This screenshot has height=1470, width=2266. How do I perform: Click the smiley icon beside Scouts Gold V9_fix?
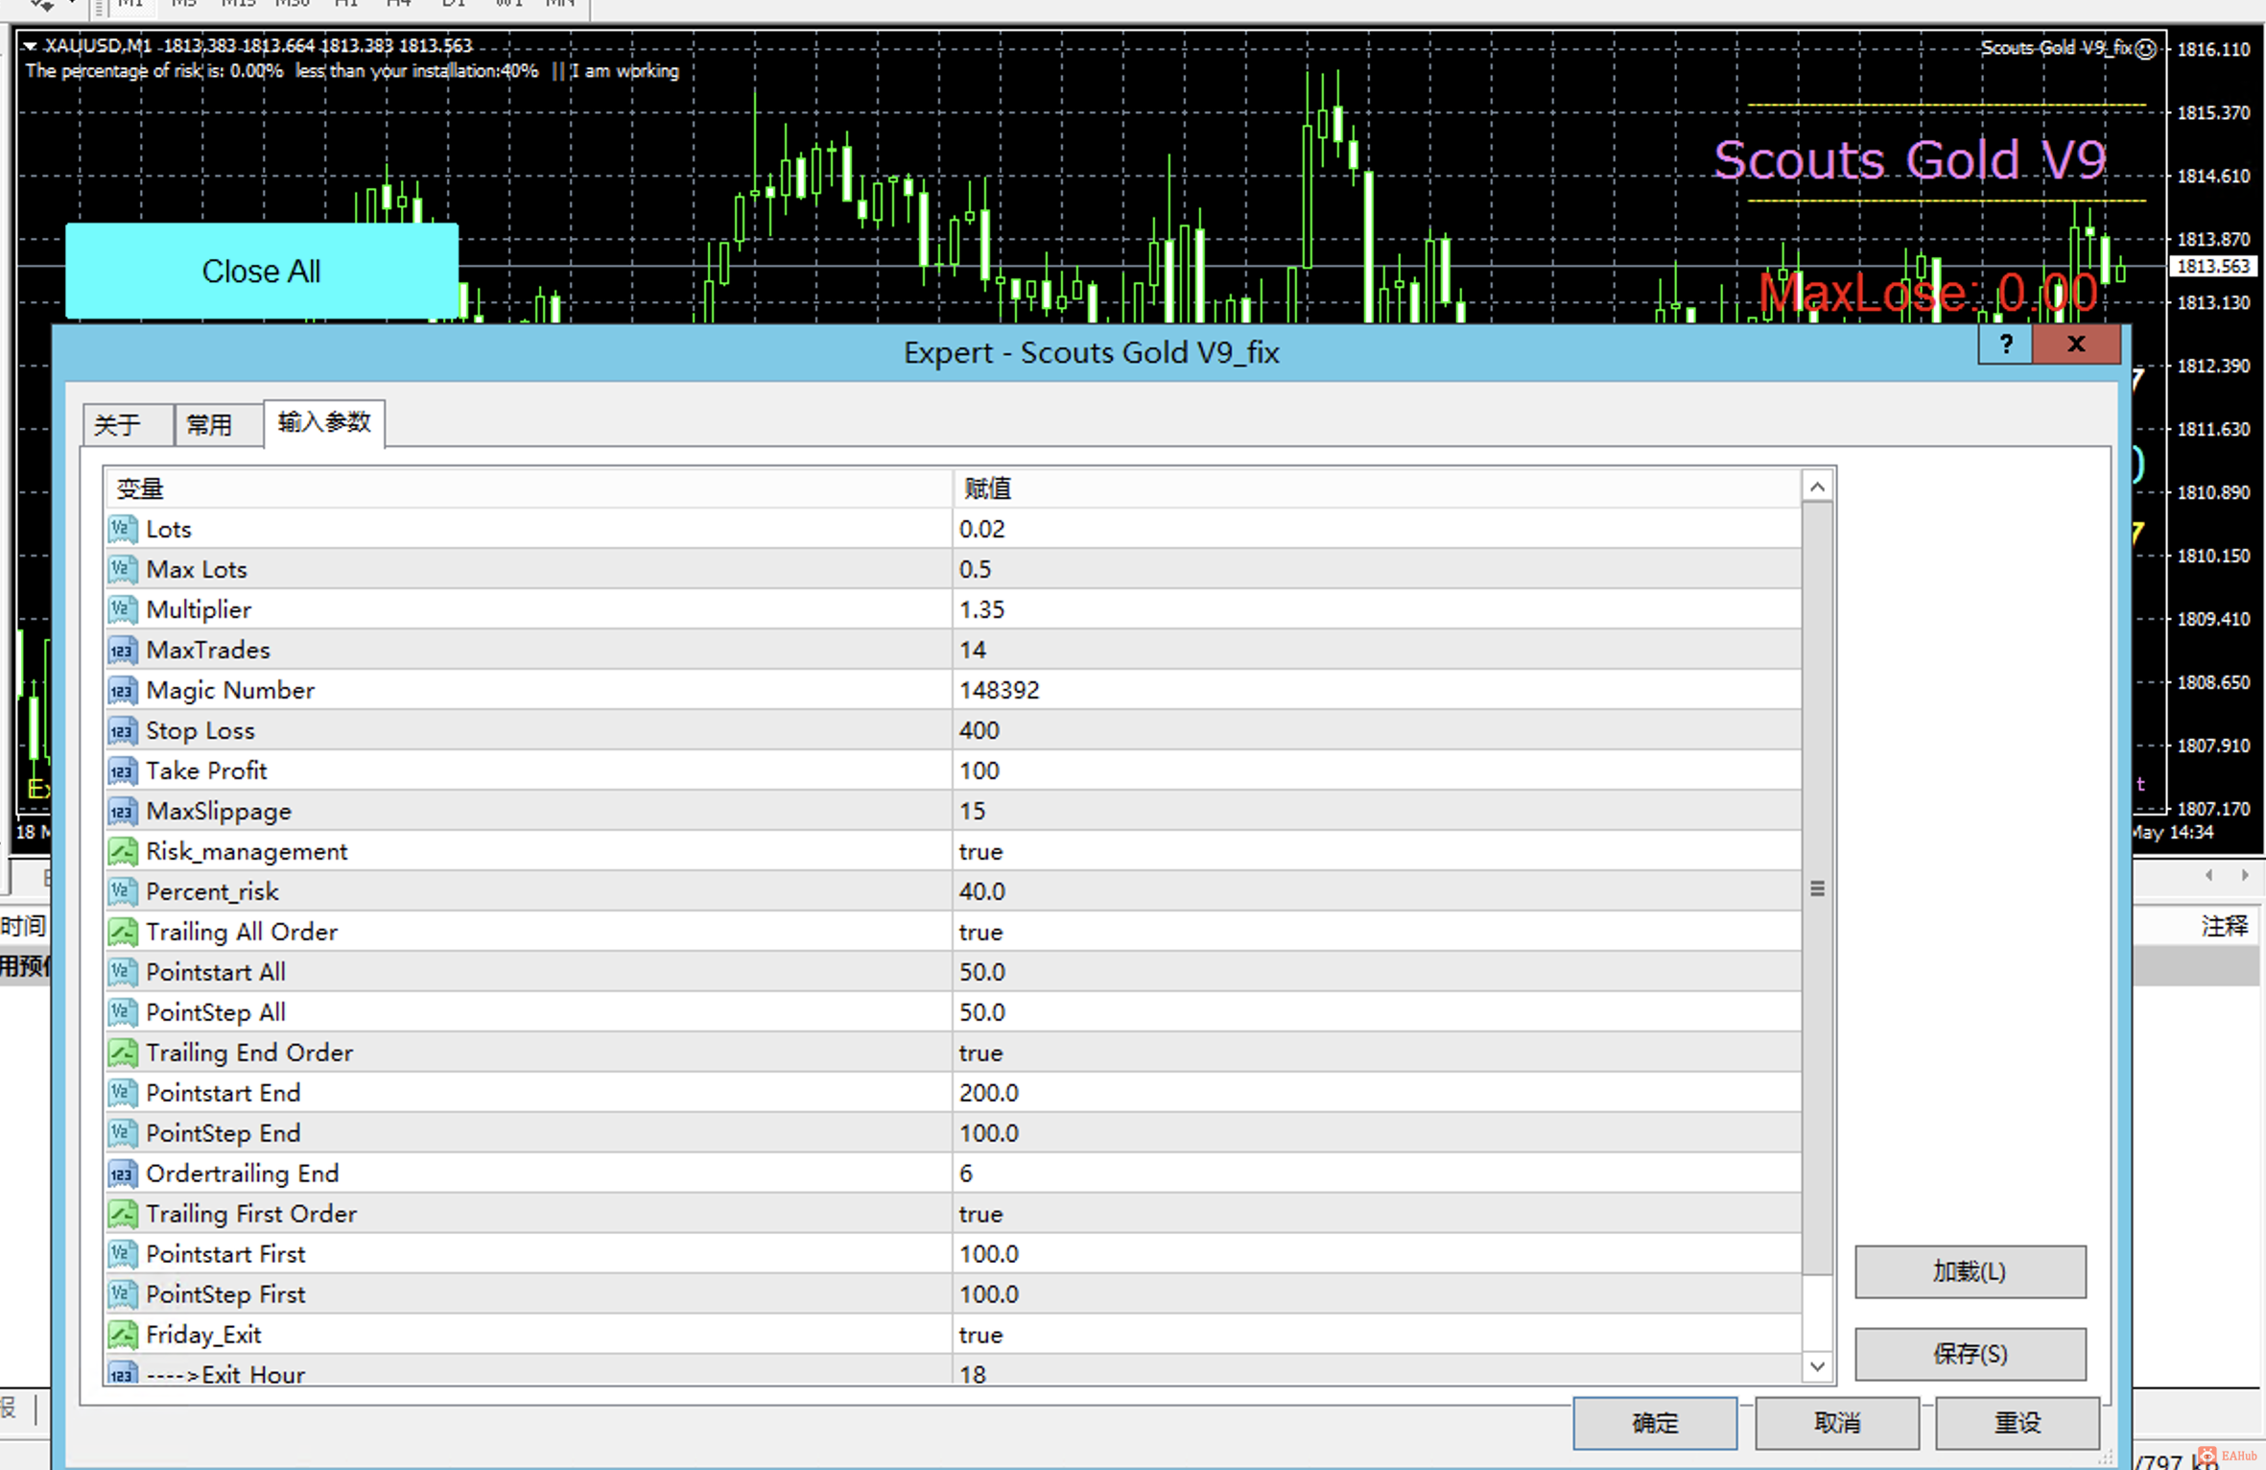click(2146, 48)
